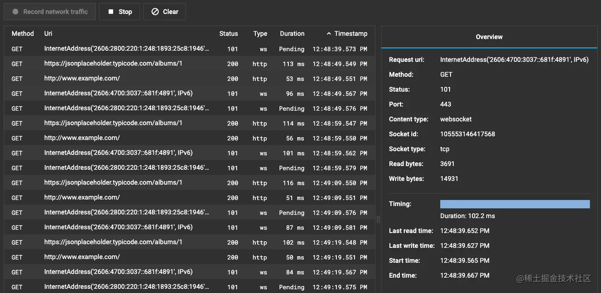
Task: Click the Record network traffic button
Action: pos(49,12)
